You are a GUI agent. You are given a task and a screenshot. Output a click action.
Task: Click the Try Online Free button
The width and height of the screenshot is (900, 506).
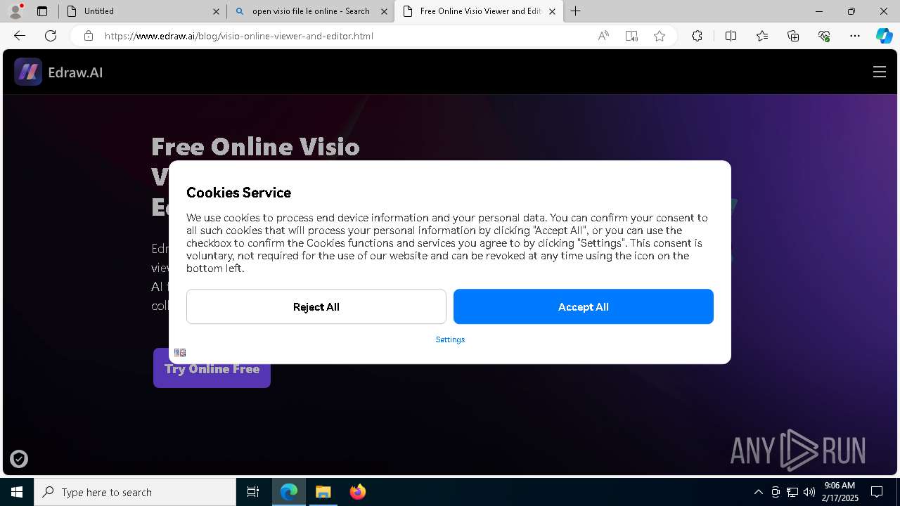[x=212, y=368]
